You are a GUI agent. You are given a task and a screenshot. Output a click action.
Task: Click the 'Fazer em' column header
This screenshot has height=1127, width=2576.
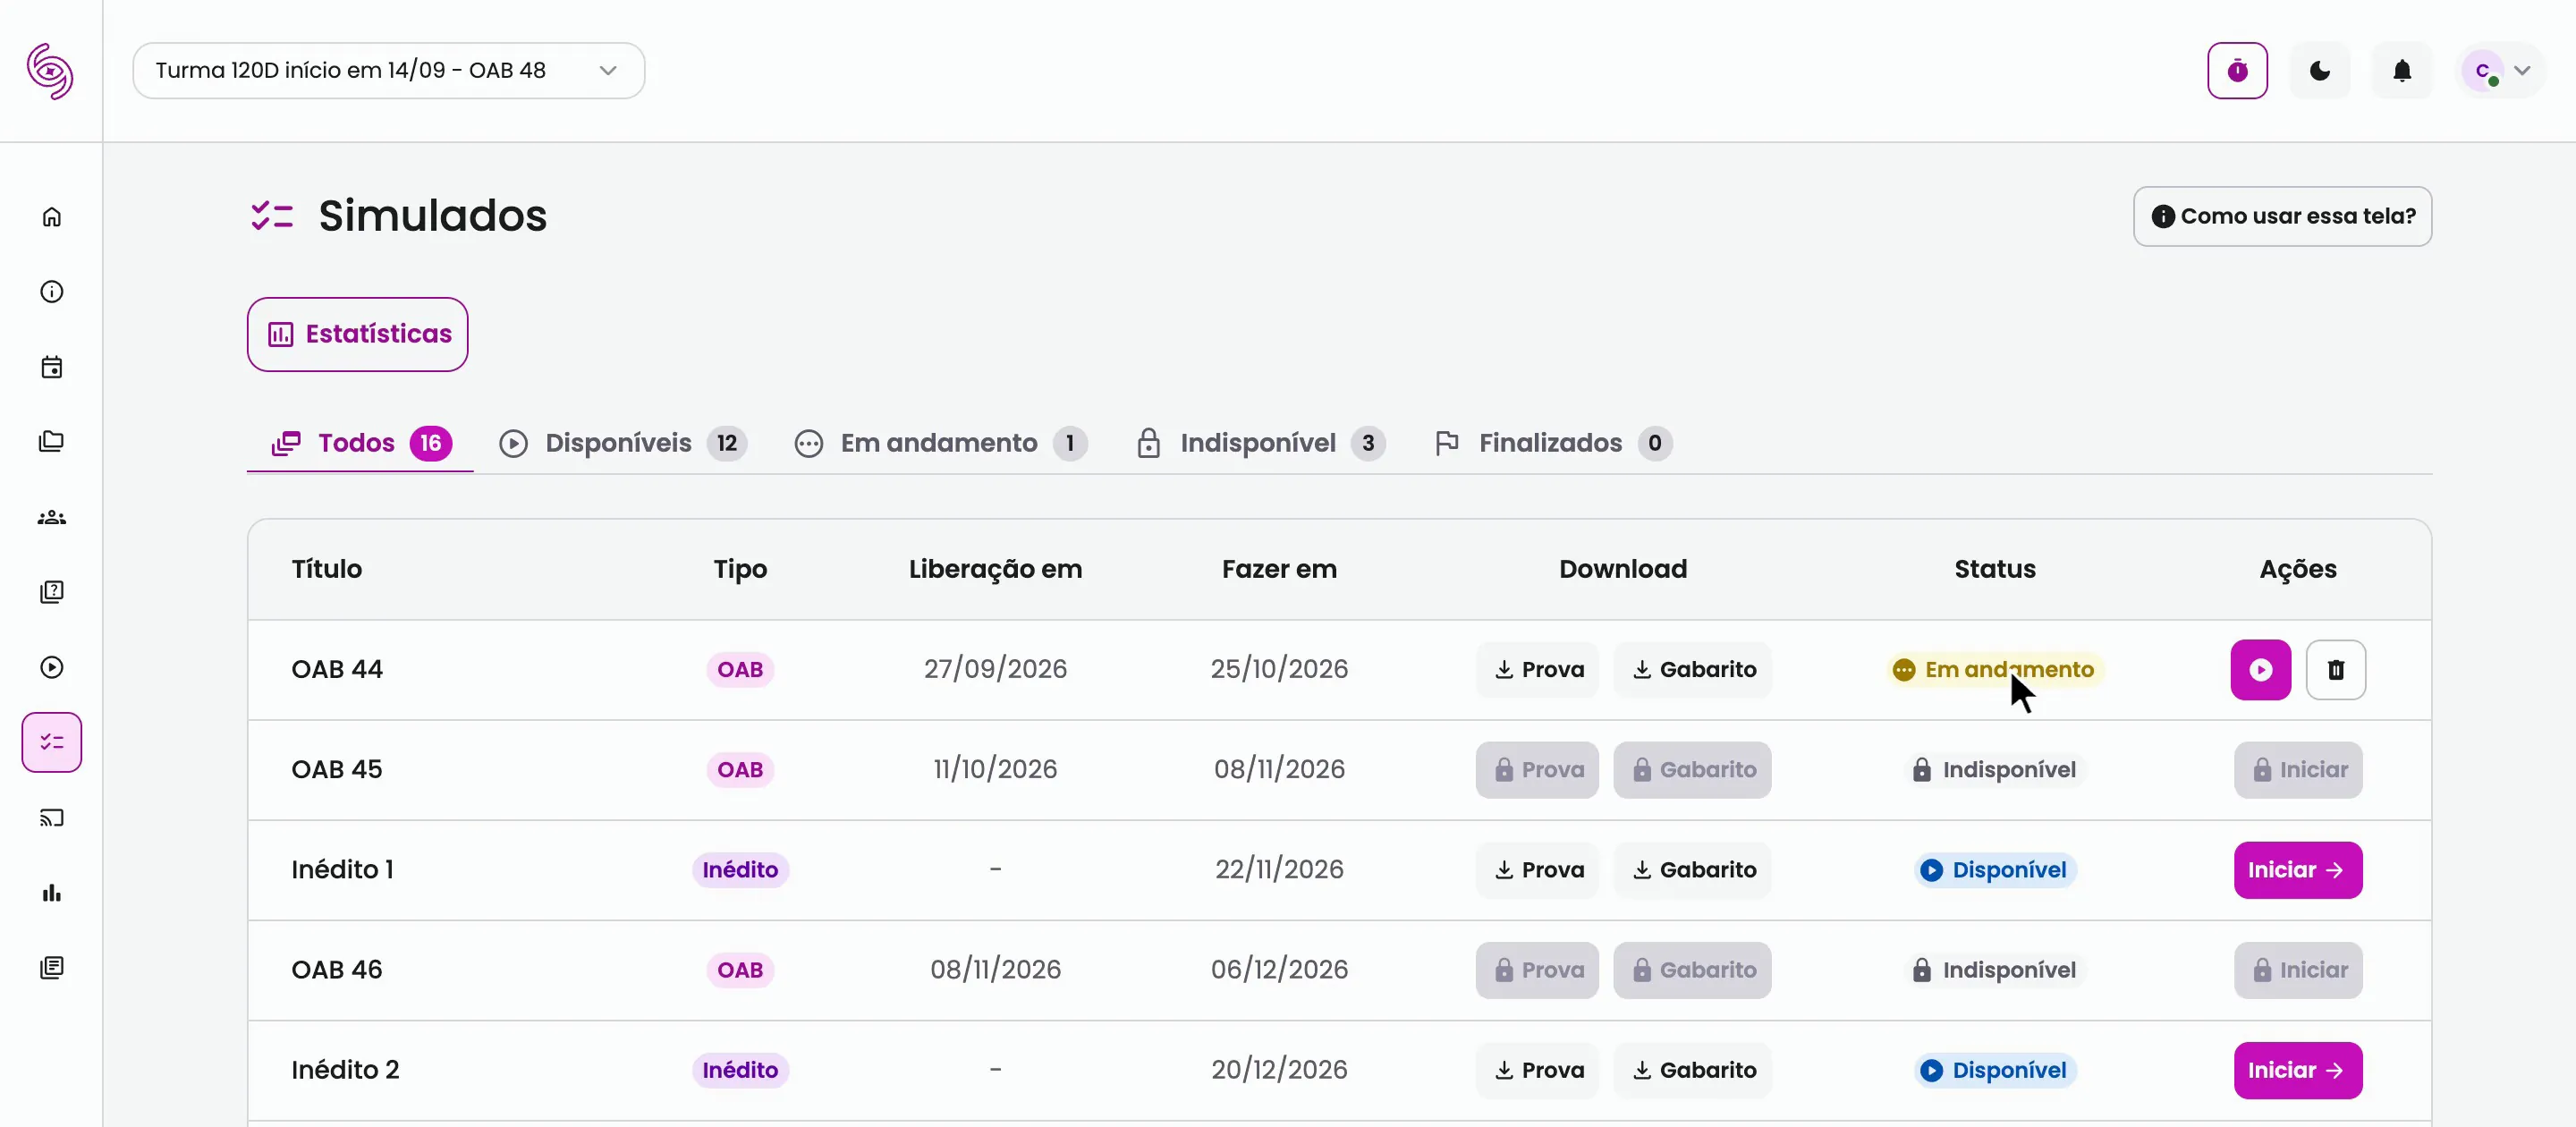click(1279, 569)
